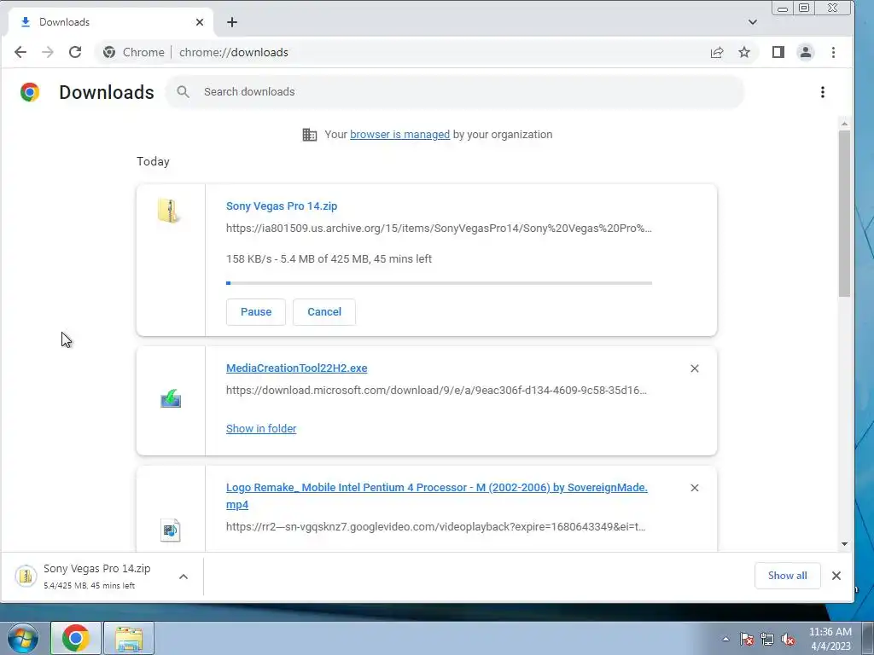The width and height of the screenshot is (874, 655).
Task: Open Chrome's three-dot browser menu
Action: (x=833, y=52)
